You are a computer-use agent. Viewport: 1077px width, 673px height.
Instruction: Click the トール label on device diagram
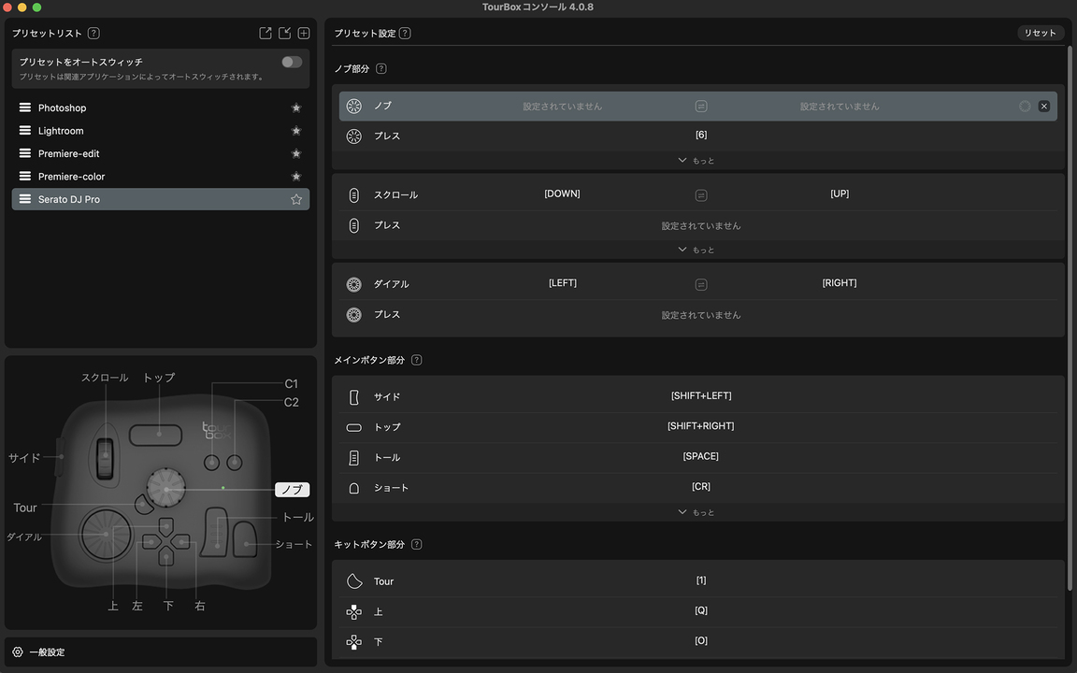[298, 517]
